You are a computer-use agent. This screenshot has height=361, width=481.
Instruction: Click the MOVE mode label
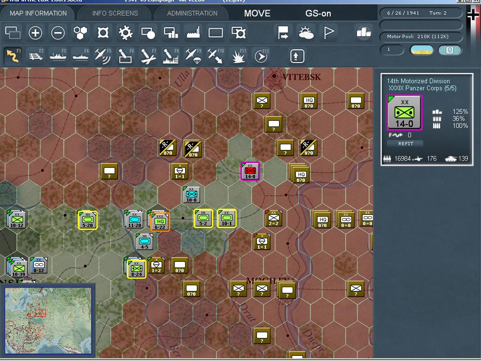tap(257, 13)
